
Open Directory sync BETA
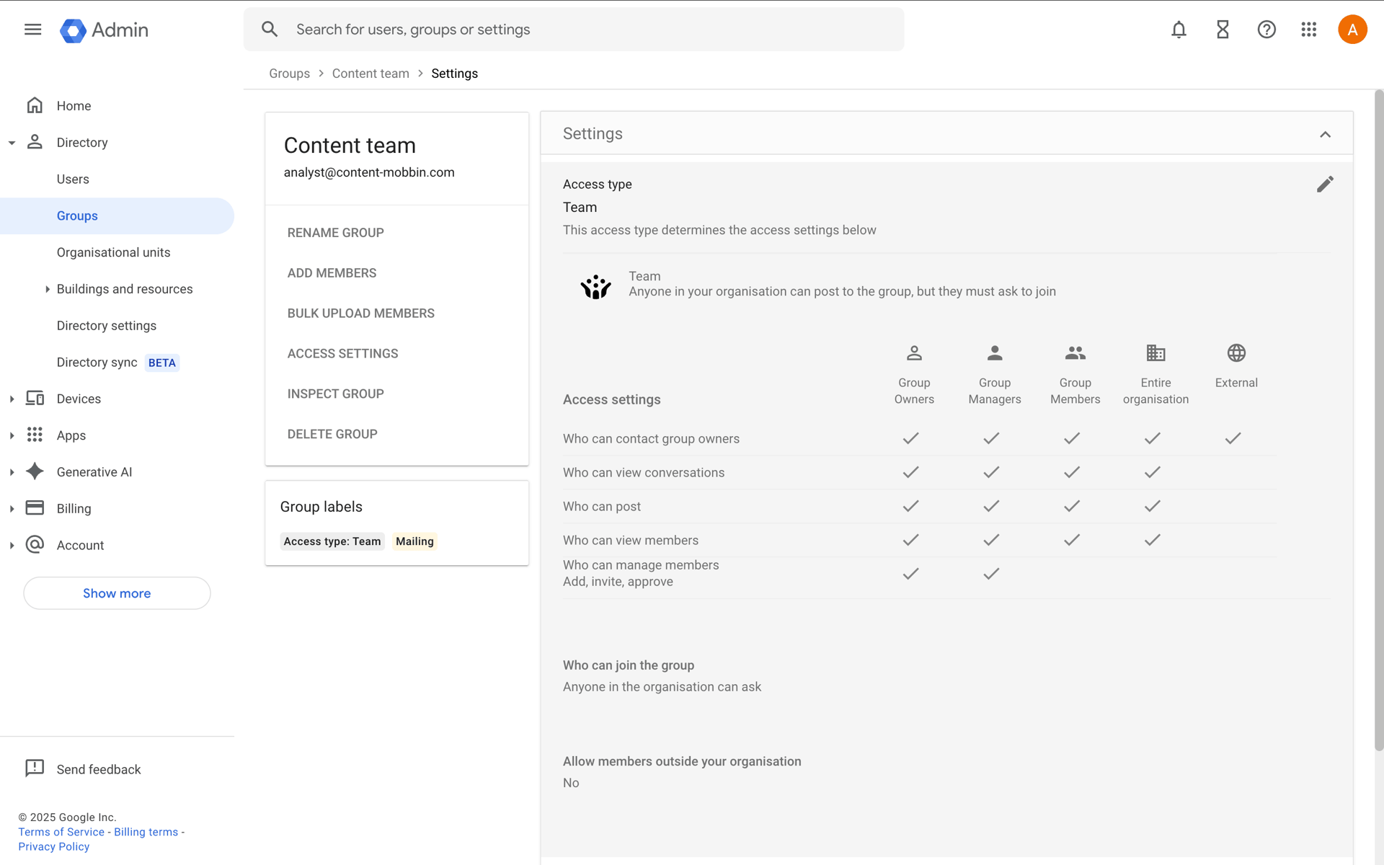pyautogui.click(x=117, y=362)
